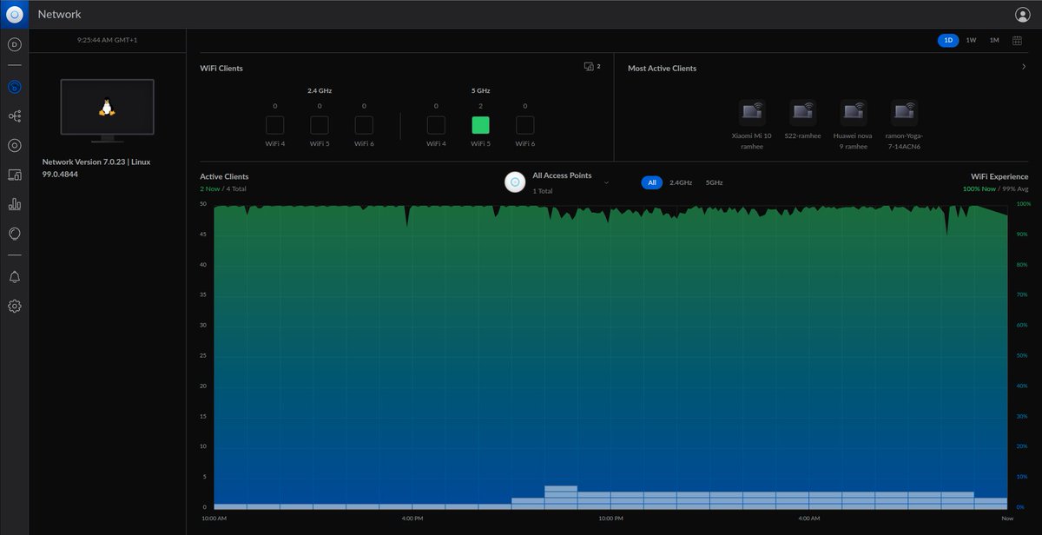Select the 5 GHz WiFi 6 box
The width and height of the screenshot is (1042, 535).
(x=524, y=125)
